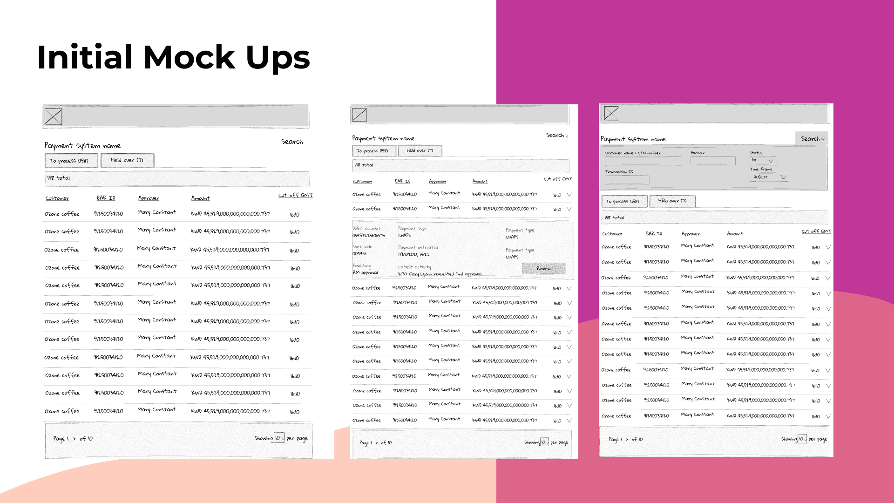Select To process (158) tab in left mockup
The image size is (894, 503).
coord(71,161)
